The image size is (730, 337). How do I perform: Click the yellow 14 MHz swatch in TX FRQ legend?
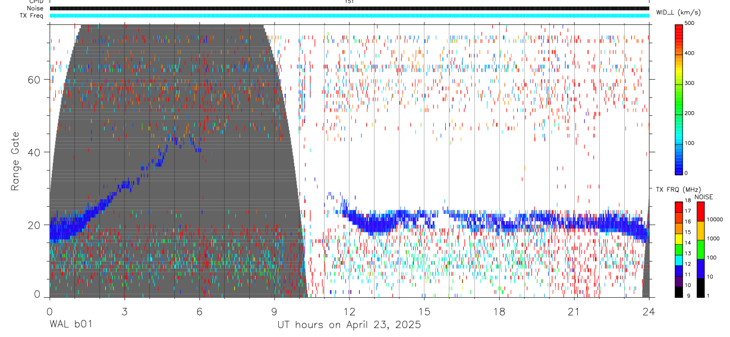tap(679, 238)
